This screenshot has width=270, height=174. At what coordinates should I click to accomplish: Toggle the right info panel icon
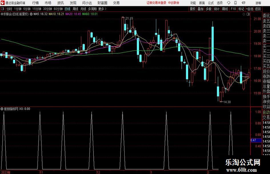tap(248, 14)
